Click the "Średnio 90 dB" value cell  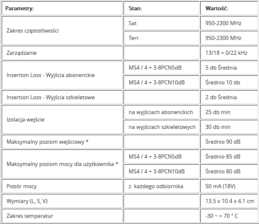[x=223, y=142]
